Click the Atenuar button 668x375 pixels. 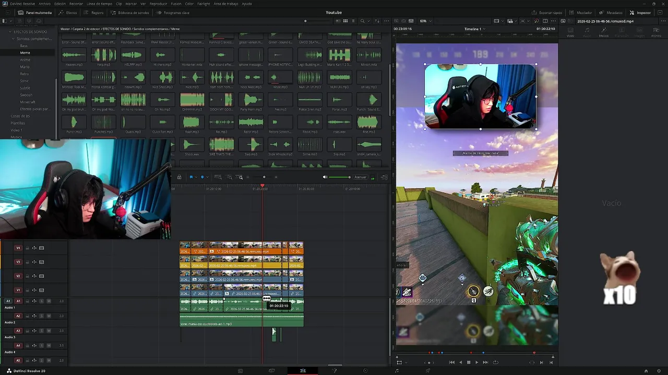[x=361, y=177]
